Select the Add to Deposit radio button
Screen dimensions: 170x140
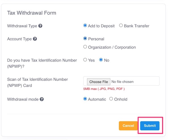(x=85, y=25)
